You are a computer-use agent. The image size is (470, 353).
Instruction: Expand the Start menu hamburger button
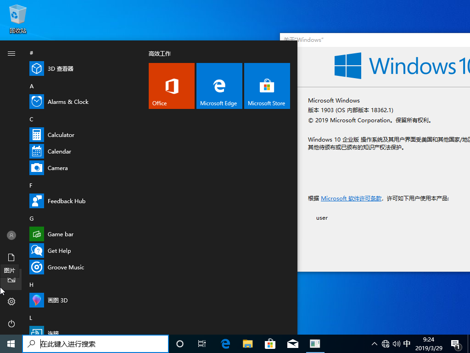[11, 54]
